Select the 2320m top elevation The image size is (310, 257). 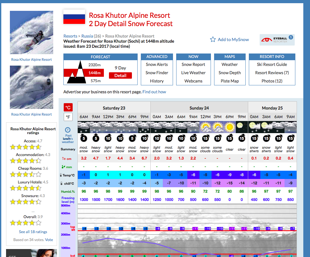[95, 65]
